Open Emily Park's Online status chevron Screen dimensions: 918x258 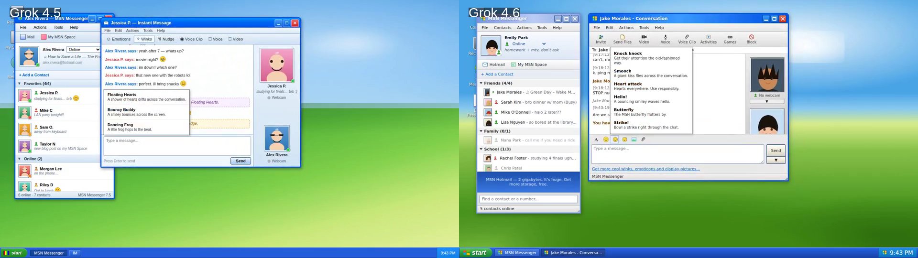544,44
